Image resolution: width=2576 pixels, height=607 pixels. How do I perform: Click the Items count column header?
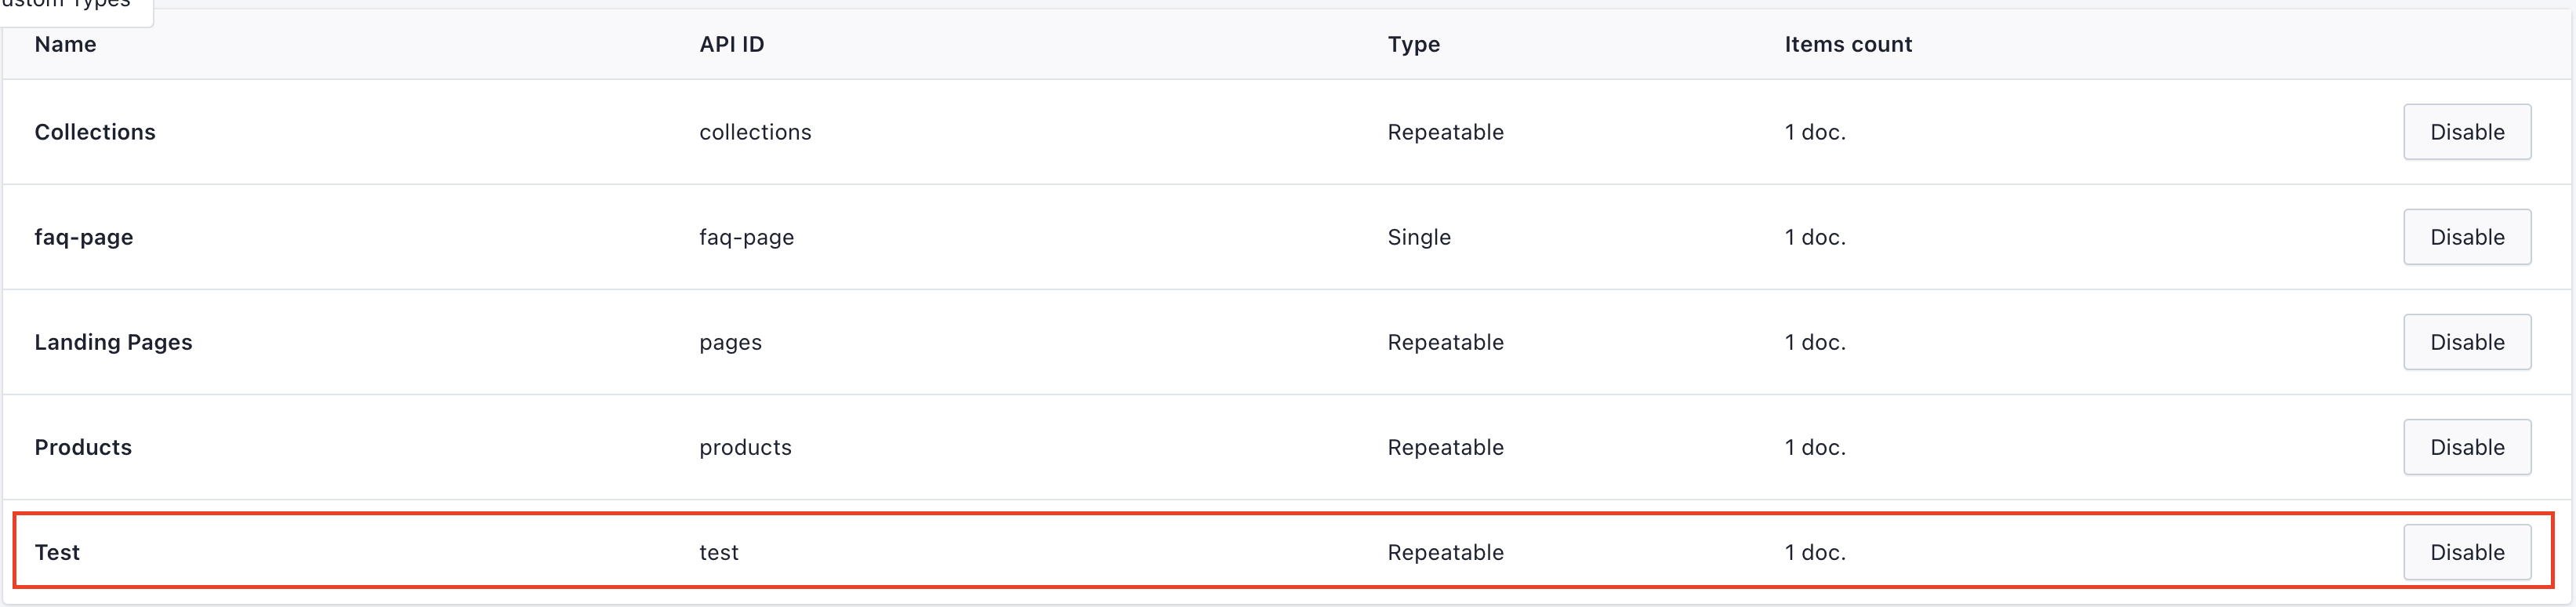tap(1847, 44)
